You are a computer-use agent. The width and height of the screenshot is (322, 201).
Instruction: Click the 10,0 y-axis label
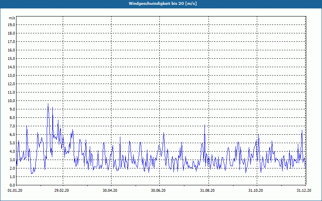(x=11, y=101)
